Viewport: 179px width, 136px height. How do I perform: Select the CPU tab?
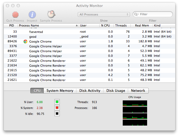click(37, 90)
